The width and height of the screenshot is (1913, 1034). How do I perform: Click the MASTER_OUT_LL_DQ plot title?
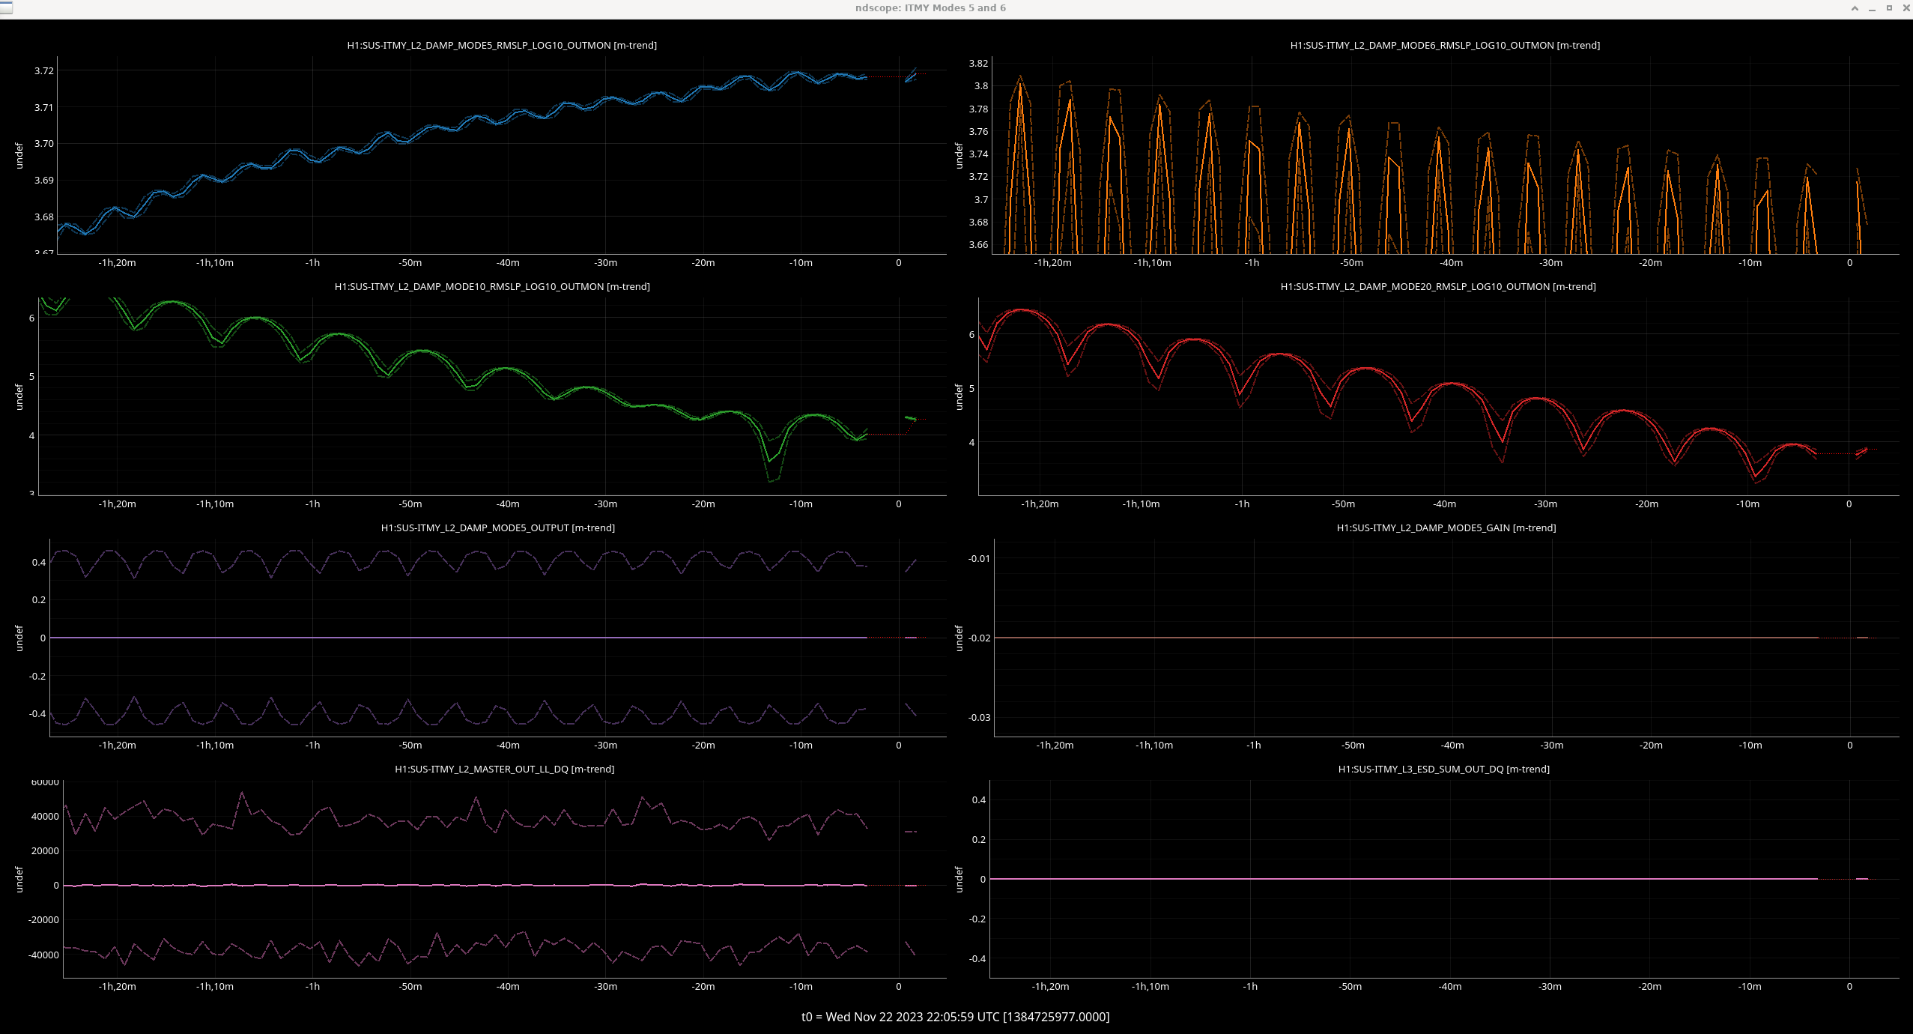point(504,770)
